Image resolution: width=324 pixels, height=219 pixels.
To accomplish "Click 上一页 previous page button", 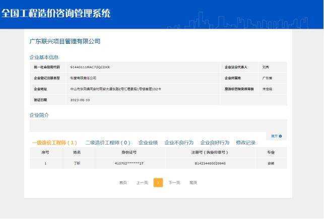I will point(142,182).
